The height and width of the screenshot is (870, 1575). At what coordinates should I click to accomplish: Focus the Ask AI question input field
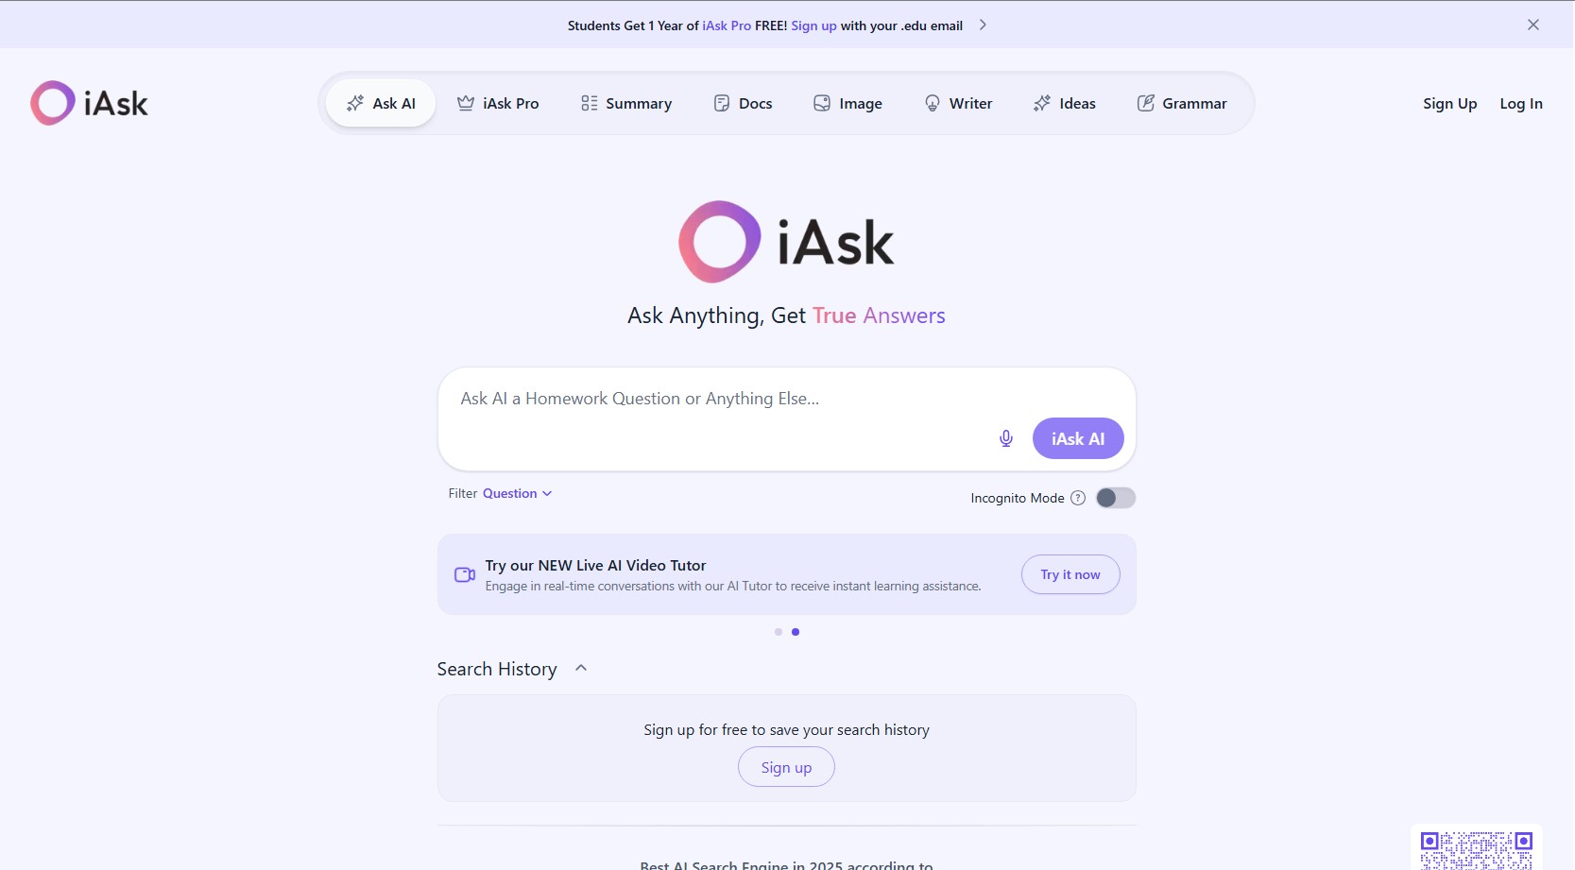click(718, 400)
